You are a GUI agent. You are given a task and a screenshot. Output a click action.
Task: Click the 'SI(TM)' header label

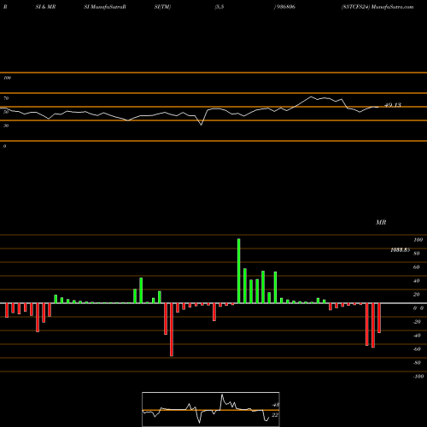(x=162, y=7)
